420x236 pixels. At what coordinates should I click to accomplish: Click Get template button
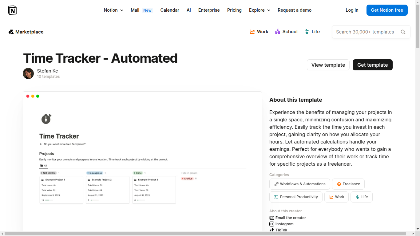coord(373,65)
